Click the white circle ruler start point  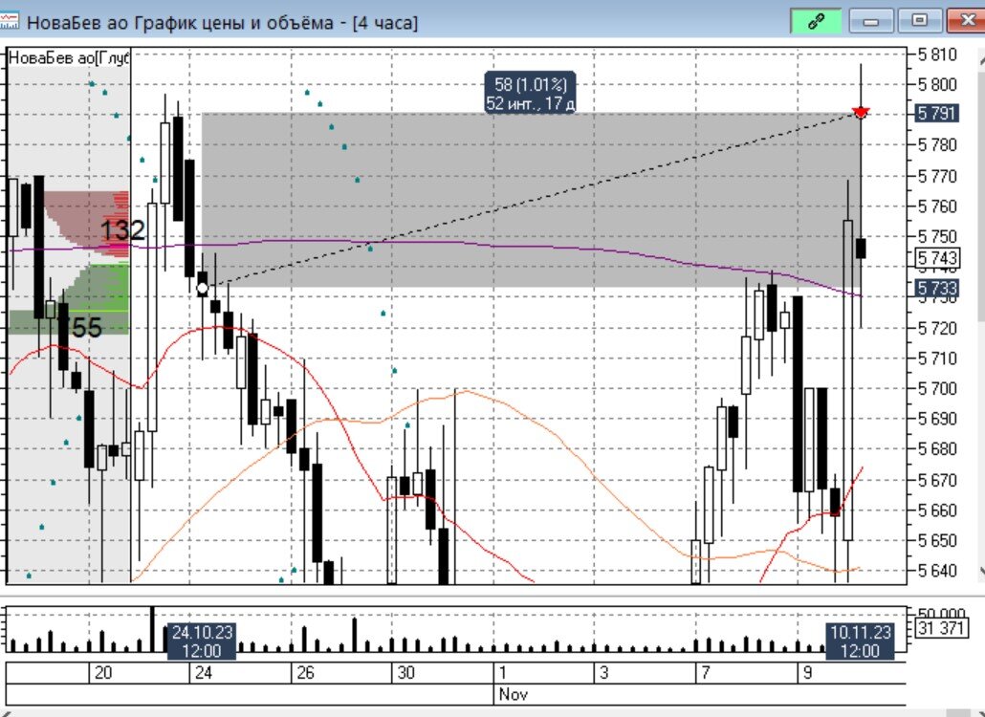pos(203,289)
